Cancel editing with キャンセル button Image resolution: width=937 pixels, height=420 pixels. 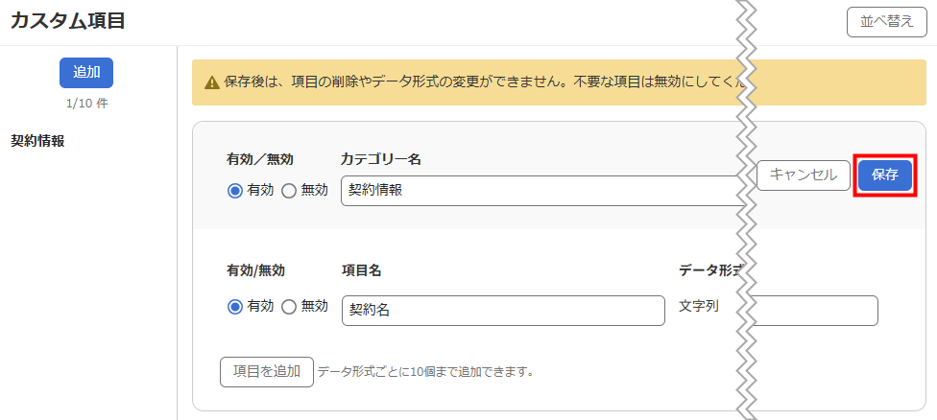(x=804, y=175)
